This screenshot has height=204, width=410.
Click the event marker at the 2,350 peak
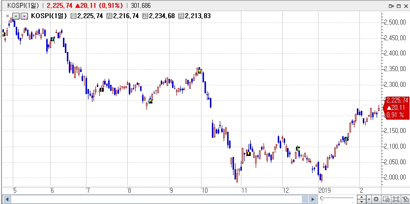(200, 71)
